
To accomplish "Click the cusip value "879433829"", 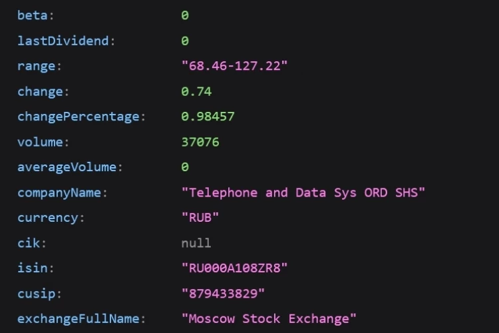I will [223, 294].
